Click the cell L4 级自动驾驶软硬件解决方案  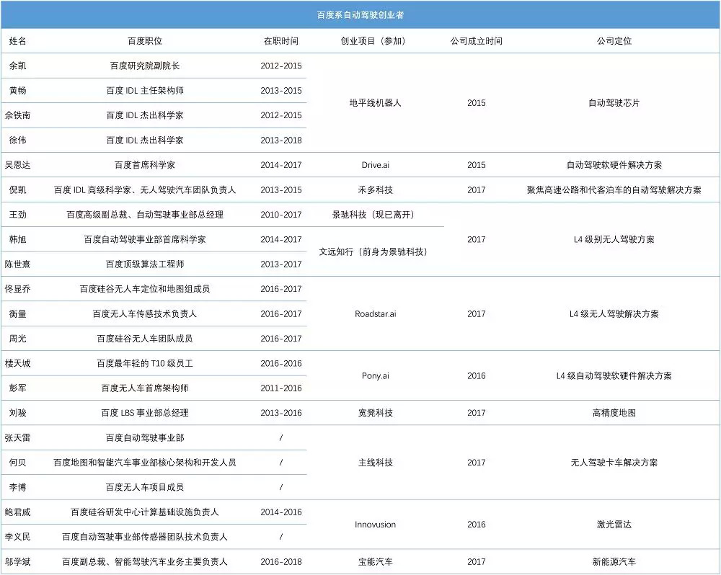614,376
